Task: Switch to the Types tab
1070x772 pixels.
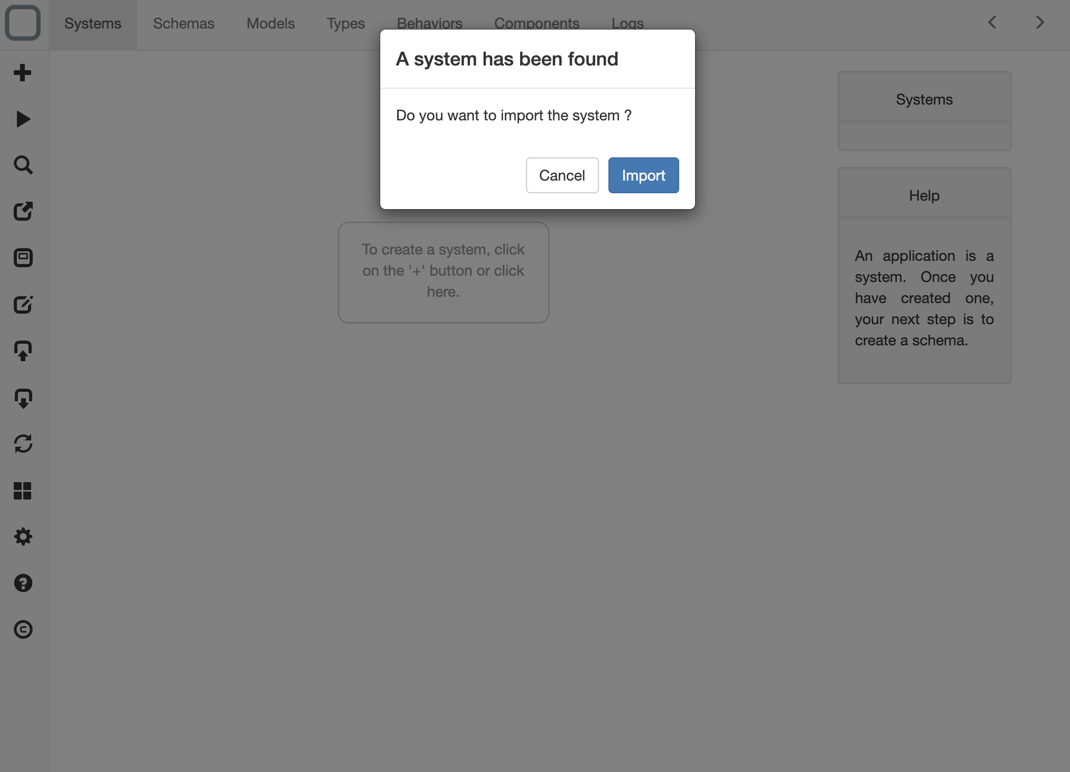Action: 346,24
